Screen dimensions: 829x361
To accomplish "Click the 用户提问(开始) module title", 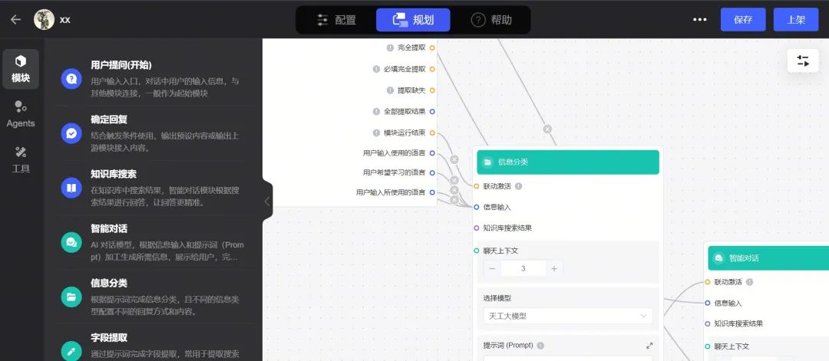I will point(121,65).
